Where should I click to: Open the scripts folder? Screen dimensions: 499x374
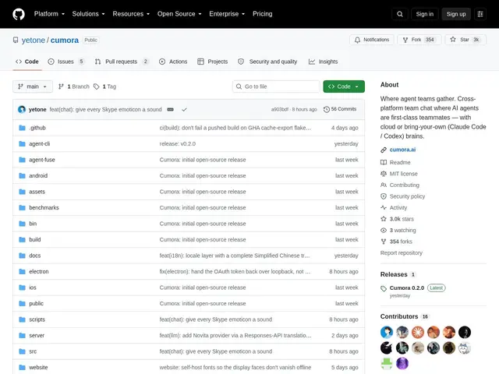click(x=37, y=319)
